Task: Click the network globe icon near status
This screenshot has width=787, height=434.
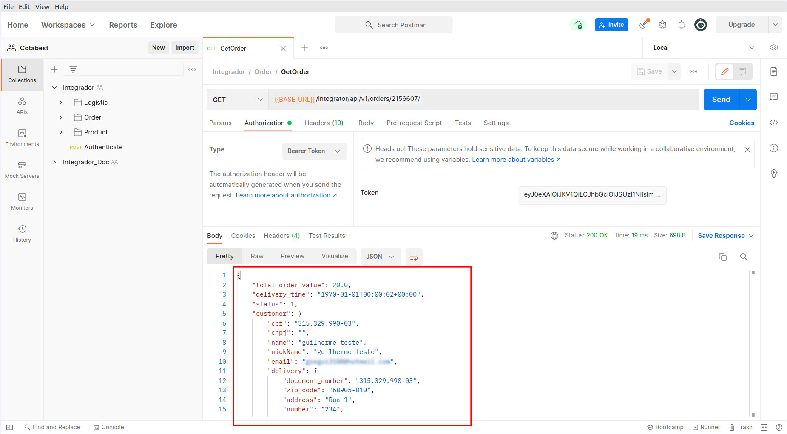Action: tap(554, 236)
